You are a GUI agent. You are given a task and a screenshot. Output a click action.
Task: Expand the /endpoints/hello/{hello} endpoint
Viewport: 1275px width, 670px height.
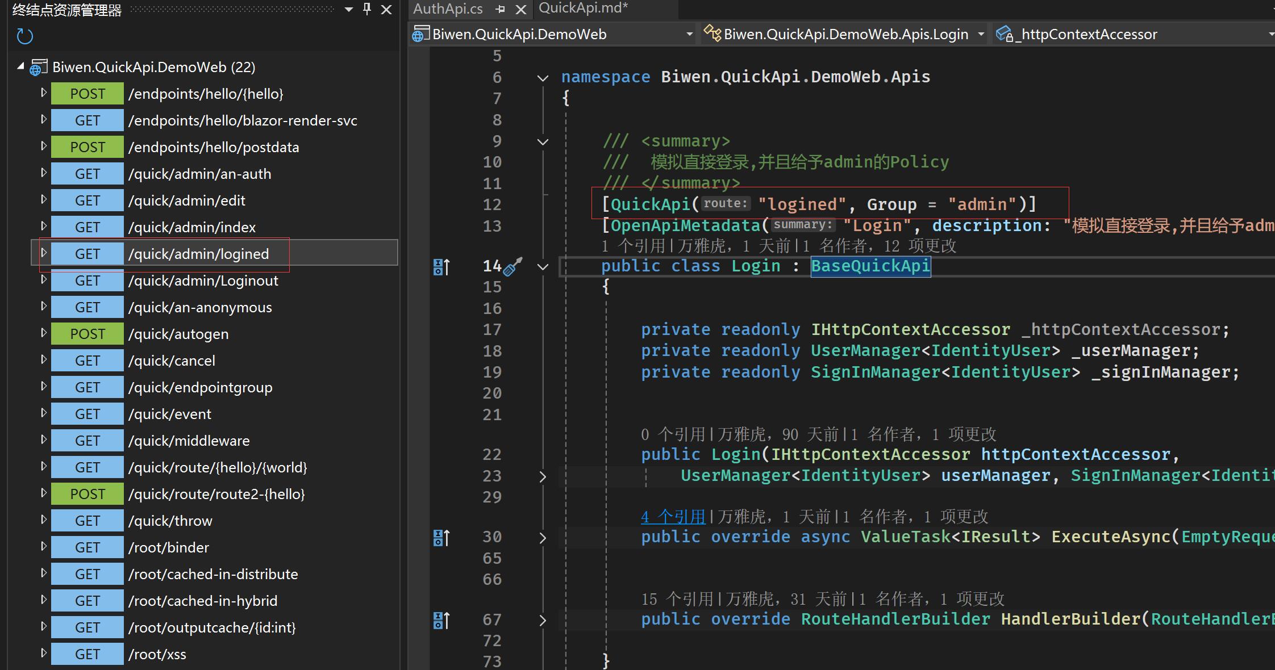[x=43, y=93]
